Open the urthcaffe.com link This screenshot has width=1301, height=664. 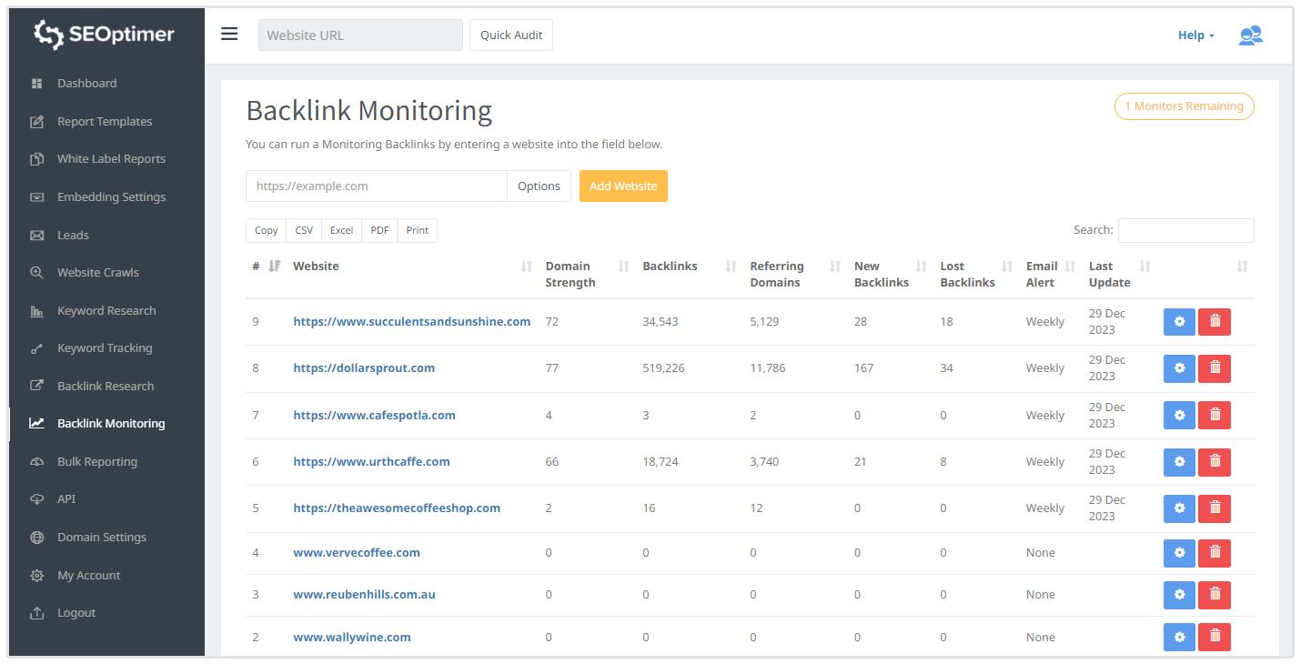pos(371,461)
